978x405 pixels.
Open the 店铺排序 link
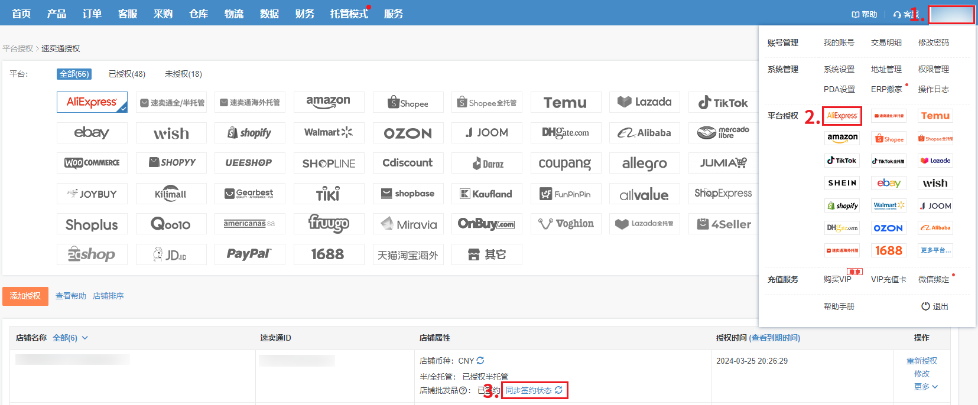click(x=108, y=296)
